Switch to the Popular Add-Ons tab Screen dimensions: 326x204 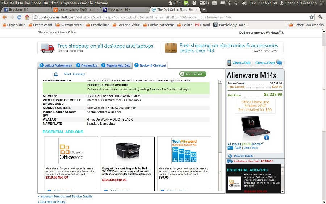[116, 66]
